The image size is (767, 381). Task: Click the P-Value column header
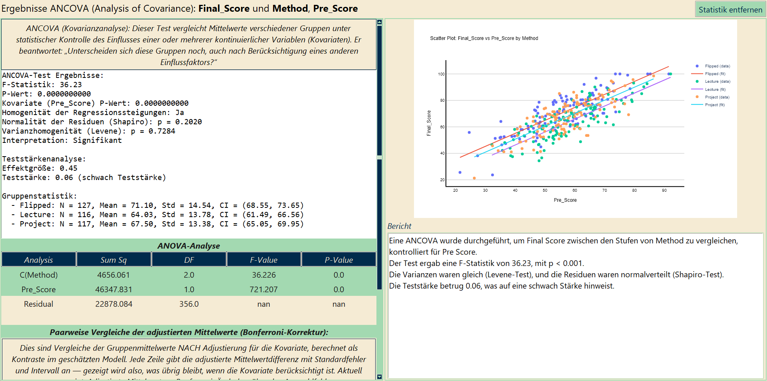coord(339,260)
